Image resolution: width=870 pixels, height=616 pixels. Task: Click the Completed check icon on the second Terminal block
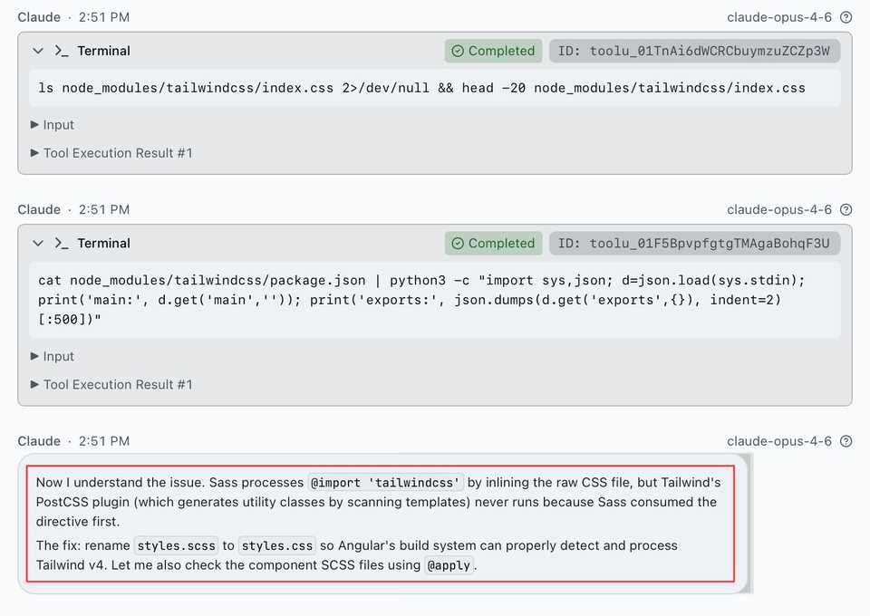[x=458, y=243]
